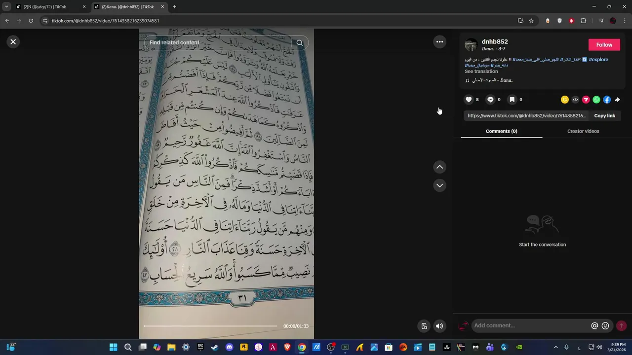Bookmark this page with star icon
This screenshot has width=632, height=355.
click(531, 21)
